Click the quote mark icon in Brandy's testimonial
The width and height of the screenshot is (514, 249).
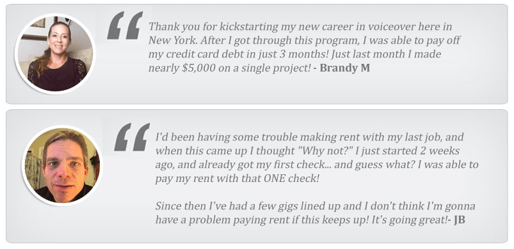(x=125, y=26)
